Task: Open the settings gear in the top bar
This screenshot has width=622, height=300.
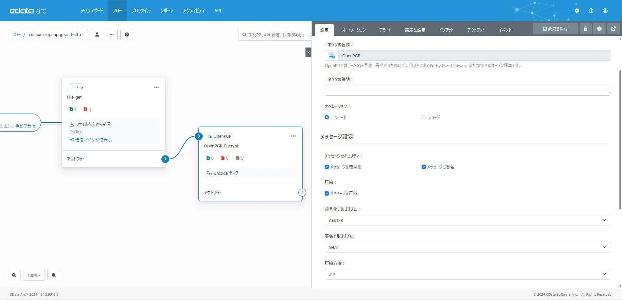Action: click(577, 11)
